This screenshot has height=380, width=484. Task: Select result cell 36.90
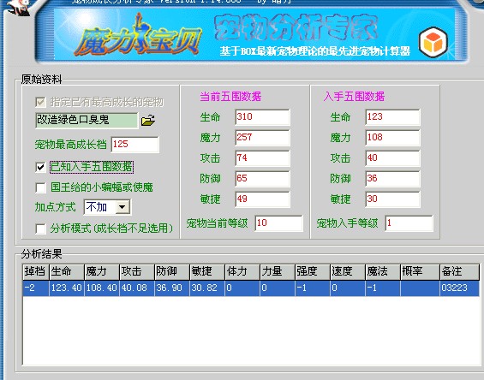point(172,288)
